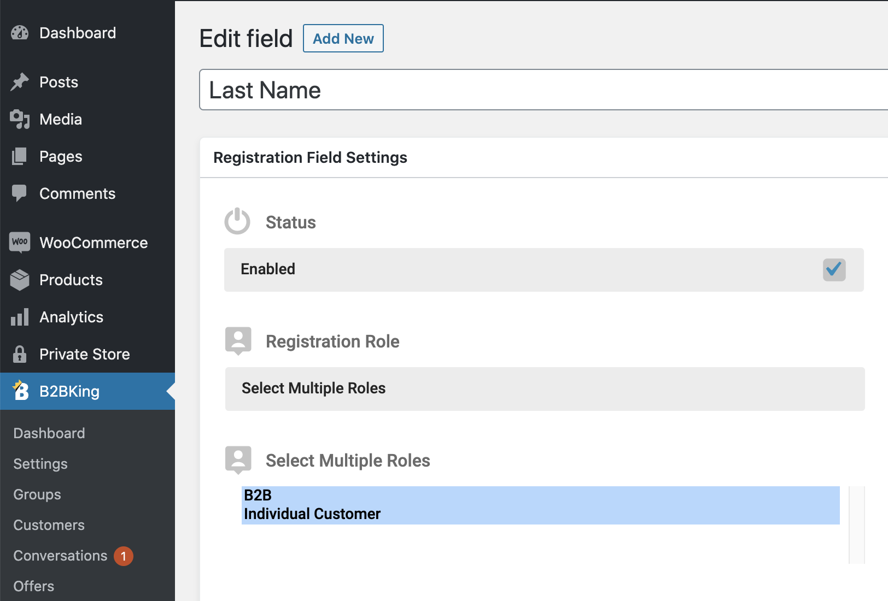Open the Media menu item

tap(87, 119)
